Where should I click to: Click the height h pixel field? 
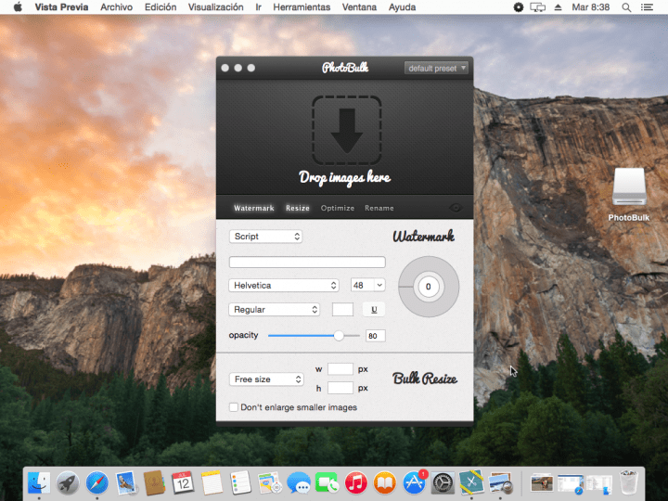coord(340,388)
